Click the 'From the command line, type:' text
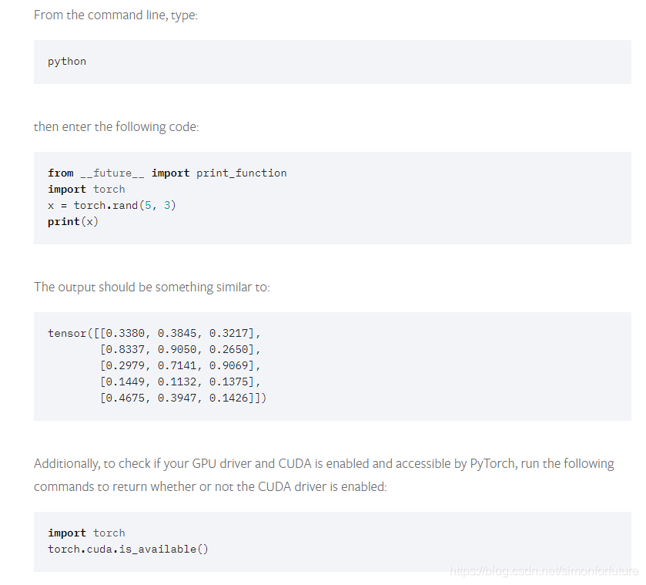Image resolution: width=646 pixels, height=585 pixels. pos(115,15)
